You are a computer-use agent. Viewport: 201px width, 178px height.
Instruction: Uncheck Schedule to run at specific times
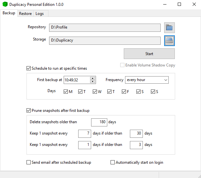(29, 68)
